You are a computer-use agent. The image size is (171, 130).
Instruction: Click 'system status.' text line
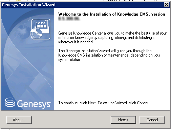tap(69, 60)
